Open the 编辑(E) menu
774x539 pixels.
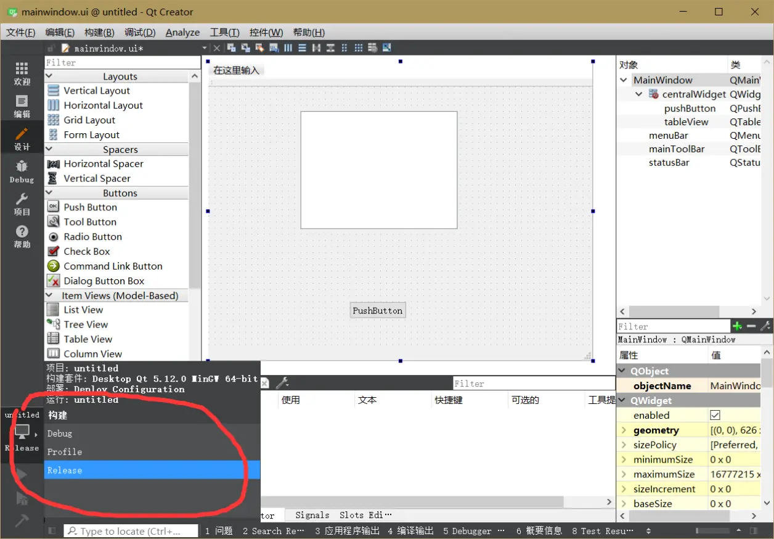pyautogui.click(x=60, y=33)
